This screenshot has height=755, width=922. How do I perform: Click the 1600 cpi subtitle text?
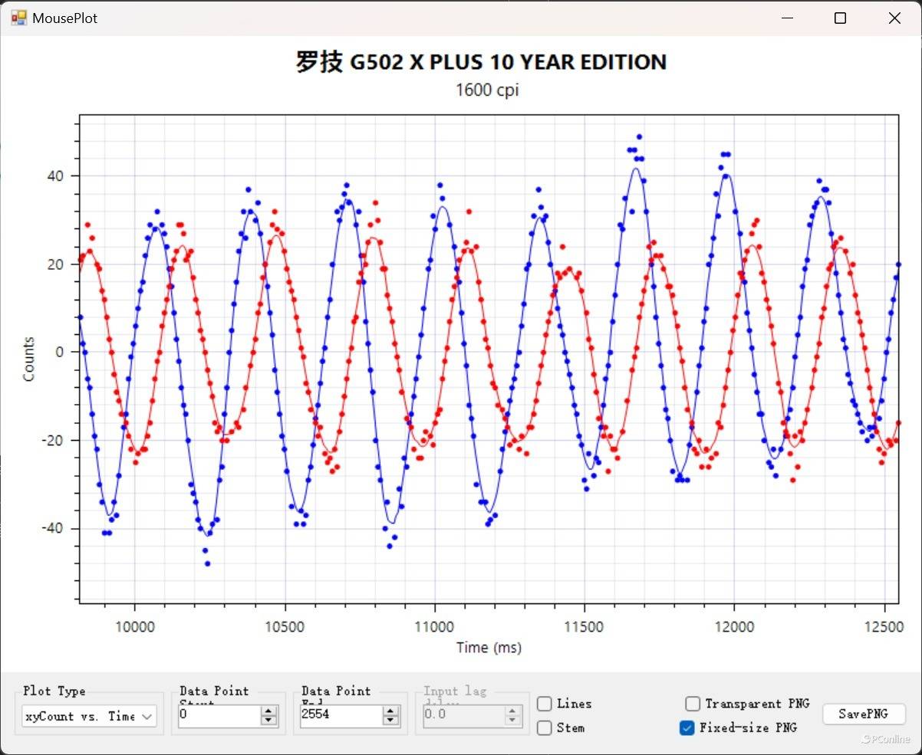[x=487, y=90]
